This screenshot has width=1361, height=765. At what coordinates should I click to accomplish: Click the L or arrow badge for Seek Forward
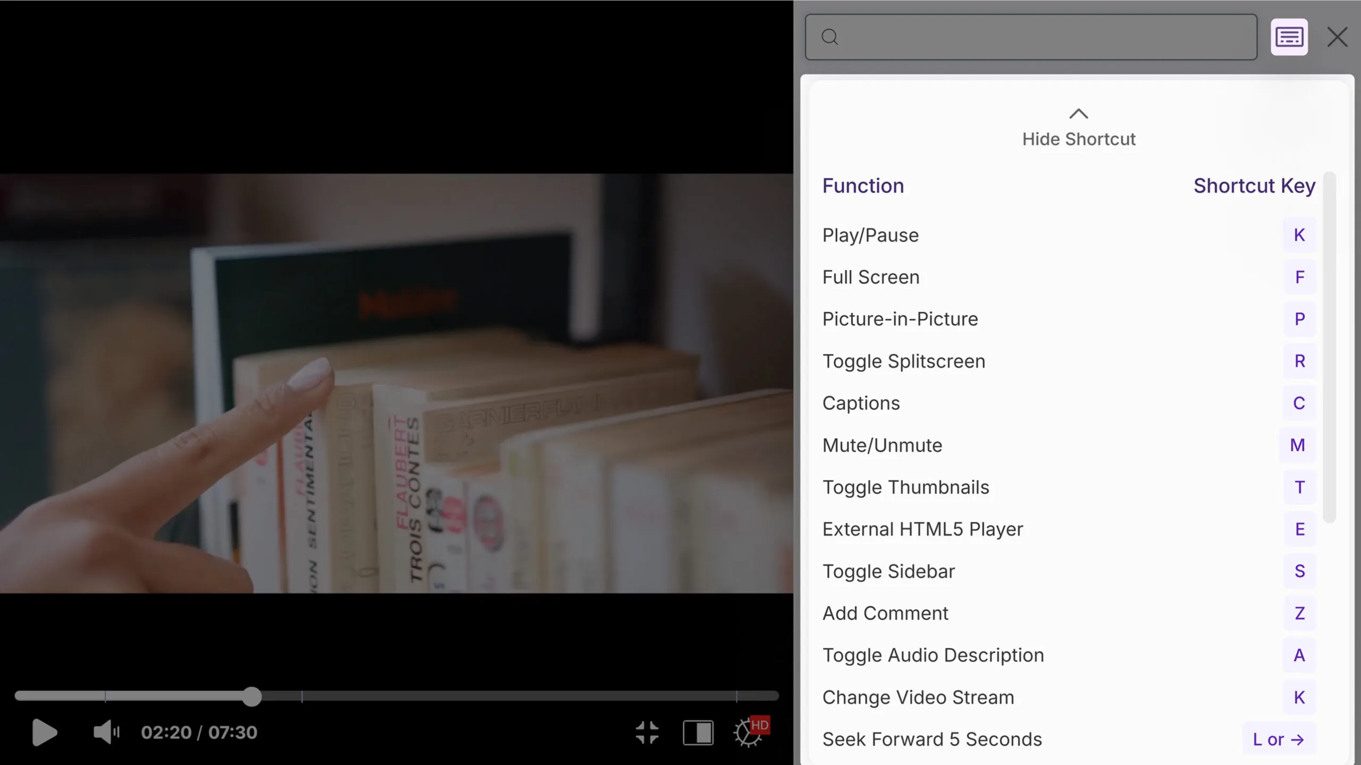click(1278, 739)
